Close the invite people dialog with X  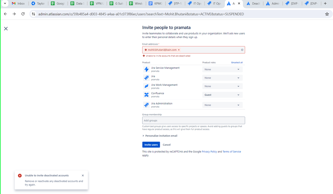click(6, 28)
